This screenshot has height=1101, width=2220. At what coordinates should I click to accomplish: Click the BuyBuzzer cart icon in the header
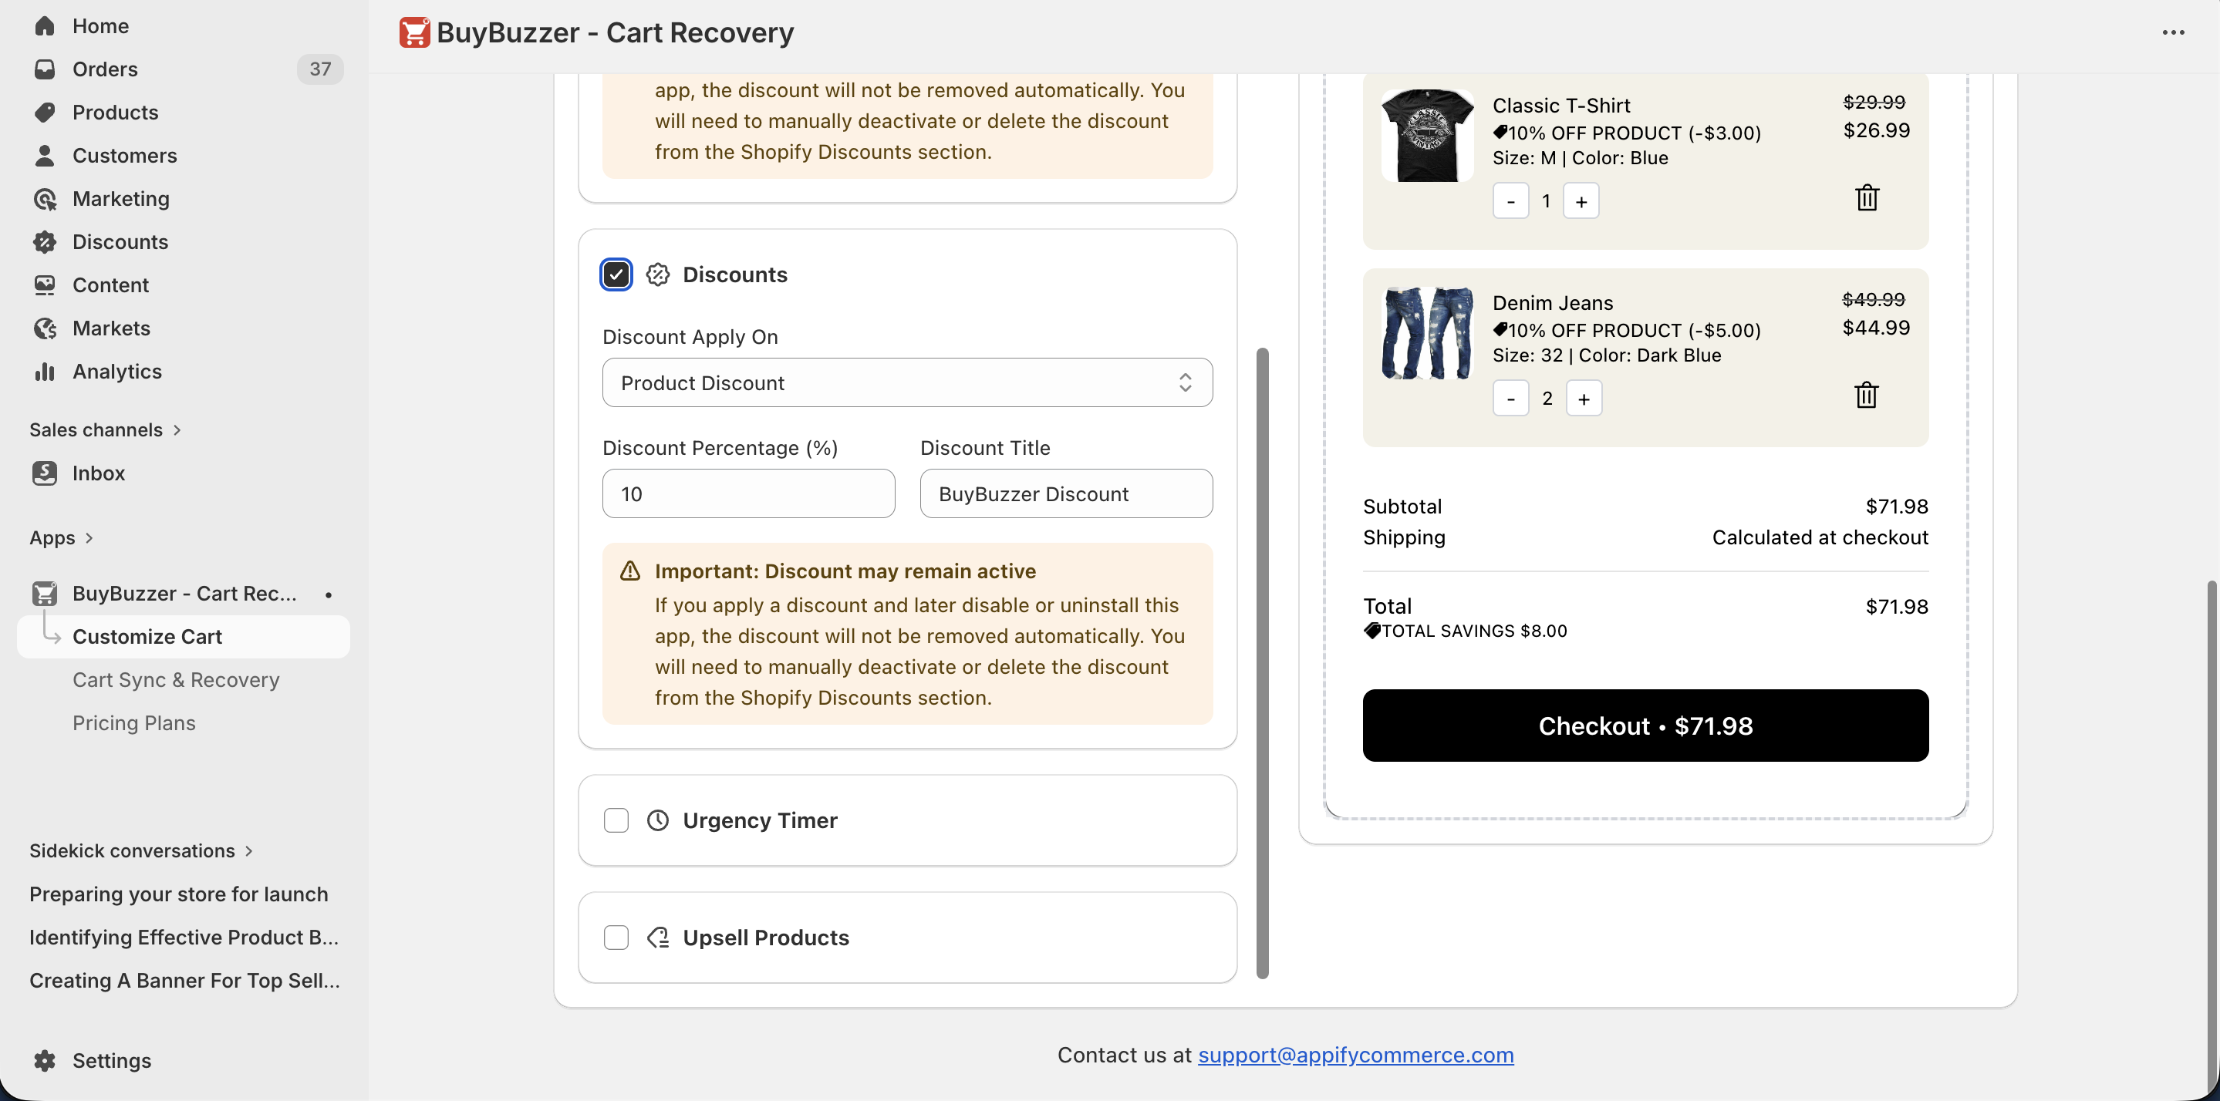click(414, 32)
